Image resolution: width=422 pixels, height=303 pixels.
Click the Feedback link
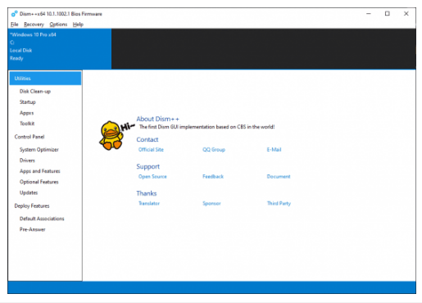[x=213, y=177]
